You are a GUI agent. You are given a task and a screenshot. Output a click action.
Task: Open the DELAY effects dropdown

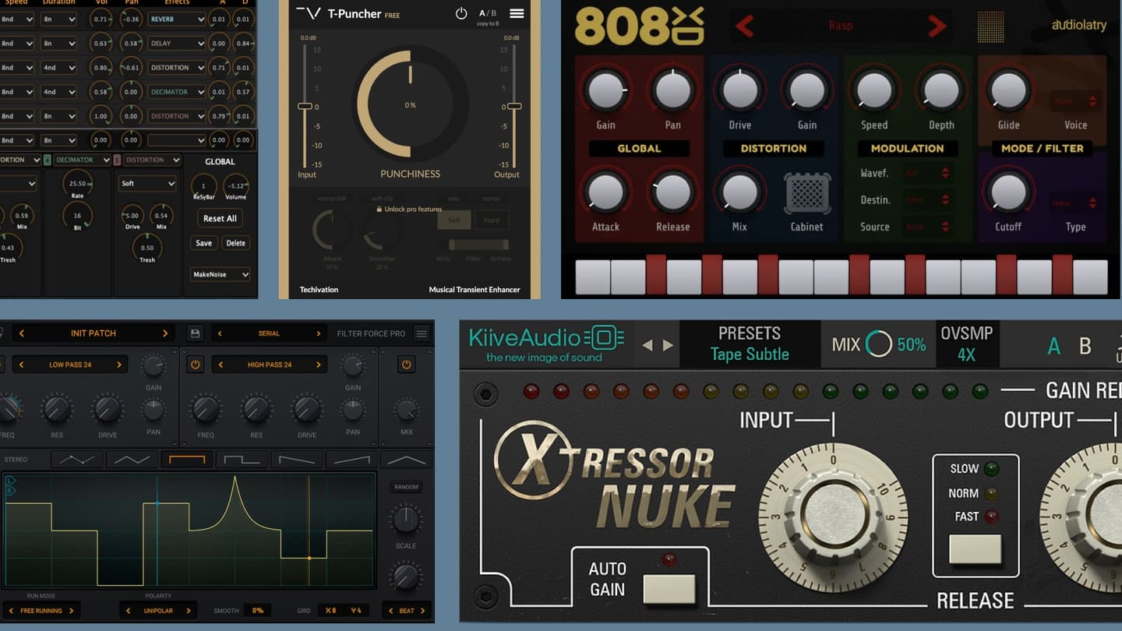point(177,44)
